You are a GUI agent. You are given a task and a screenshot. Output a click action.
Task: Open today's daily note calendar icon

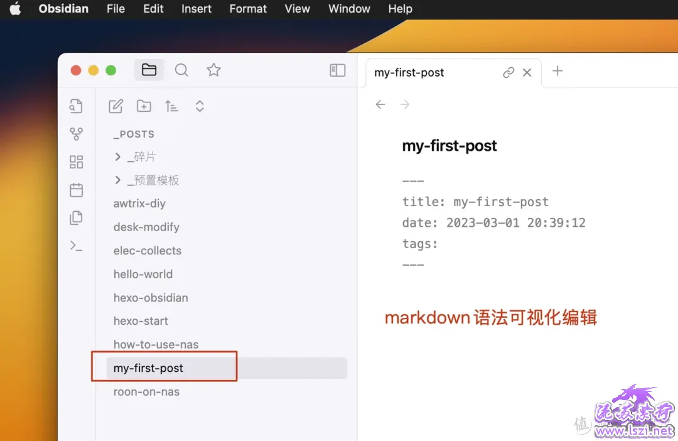[x=76, y=190]
